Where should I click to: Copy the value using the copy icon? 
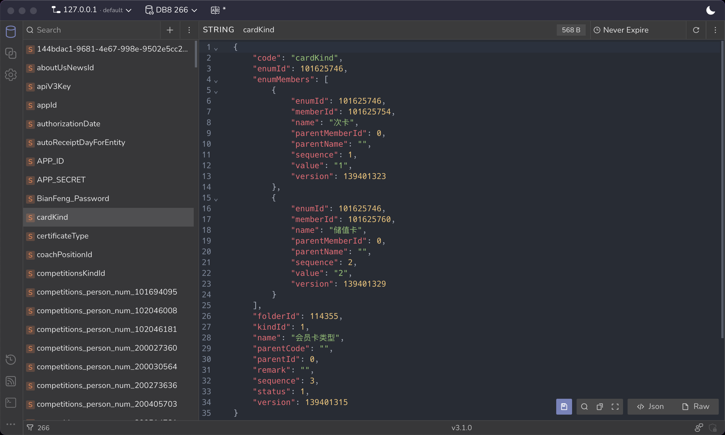[x=600, y=407]
